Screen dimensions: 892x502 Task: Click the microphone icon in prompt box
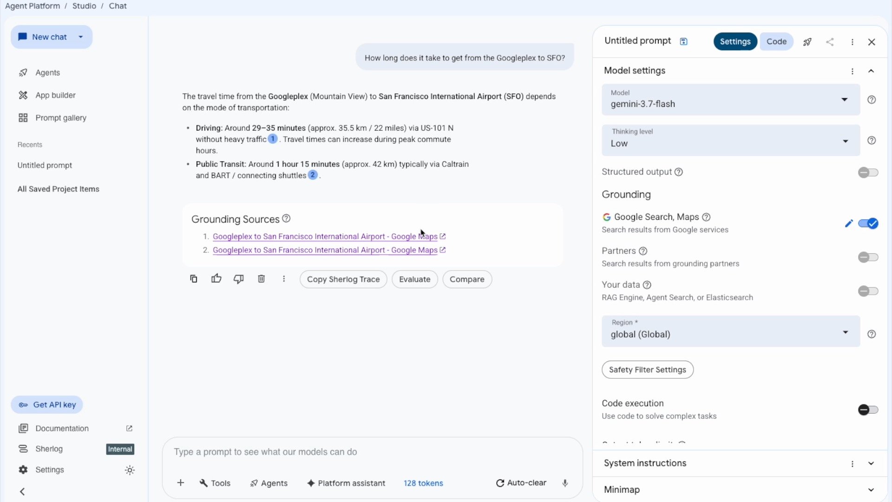[x=565, y=483]
